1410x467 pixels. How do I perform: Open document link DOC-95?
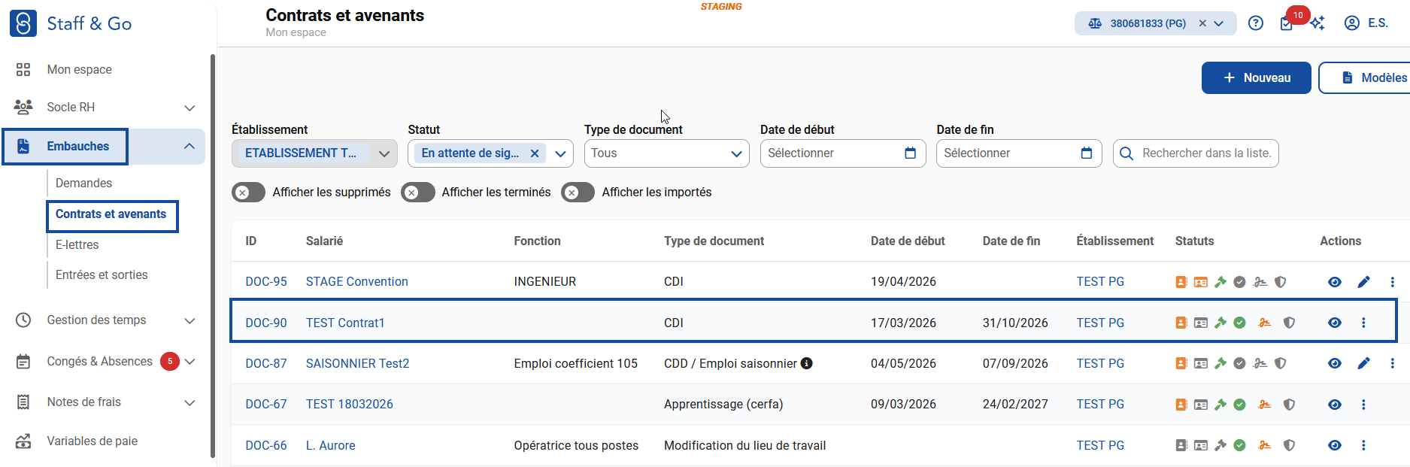(266, 282)
